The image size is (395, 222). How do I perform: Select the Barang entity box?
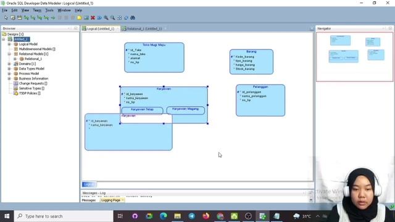(x=251, y=62)
